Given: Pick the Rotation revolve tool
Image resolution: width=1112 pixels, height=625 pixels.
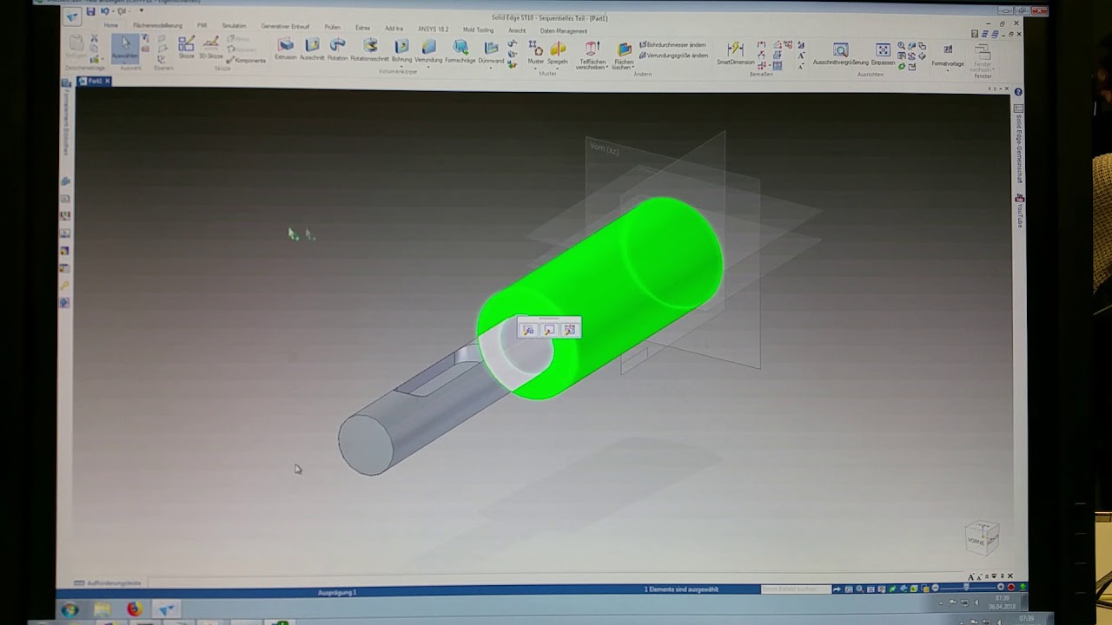Looking at the screenshot, I should (x=337, y=49).
